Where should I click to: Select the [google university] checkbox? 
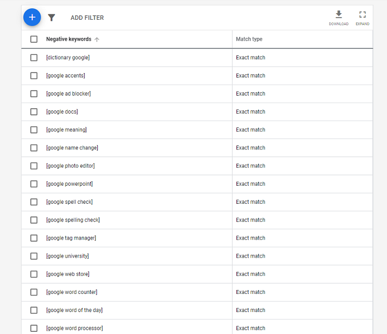click(x=34, y=256)
